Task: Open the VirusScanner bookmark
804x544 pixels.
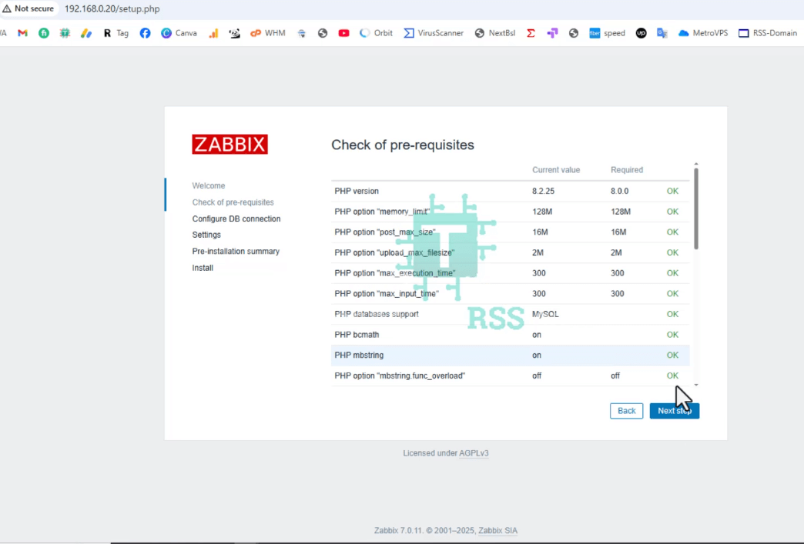Action: click(x=434, y=33)
